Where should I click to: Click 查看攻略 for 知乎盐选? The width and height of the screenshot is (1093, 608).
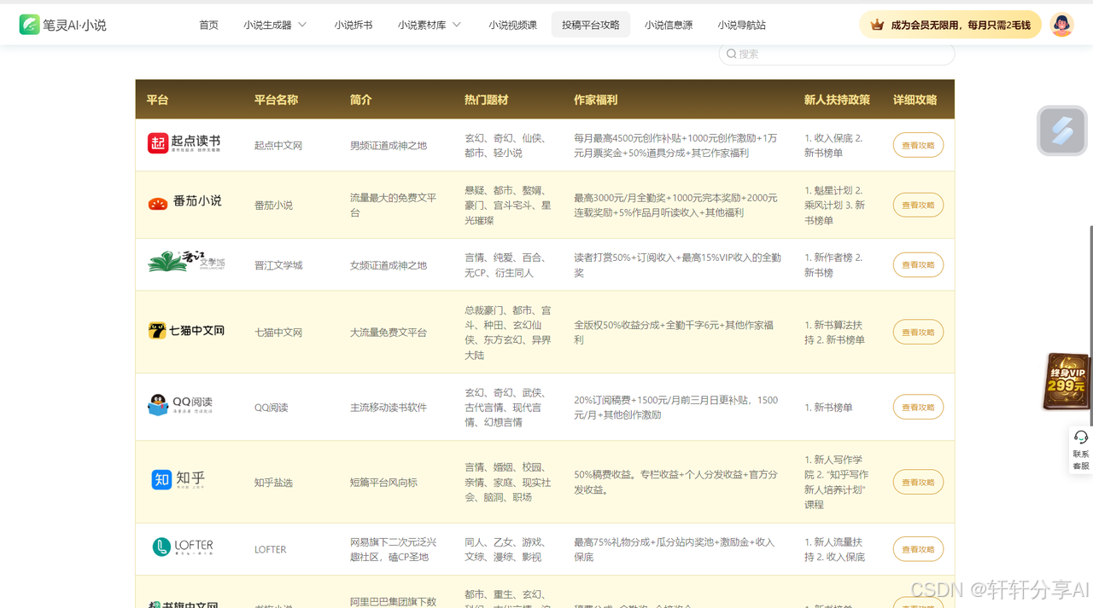pyautogui.click(x=918, y=482)
